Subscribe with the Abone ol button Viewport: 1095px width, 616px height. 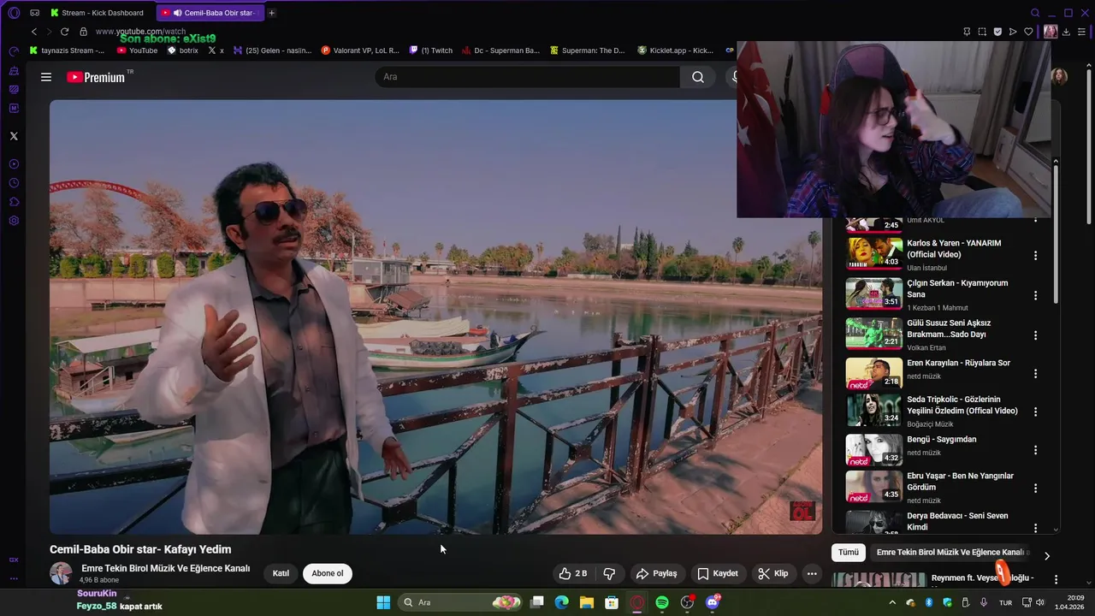328,573
